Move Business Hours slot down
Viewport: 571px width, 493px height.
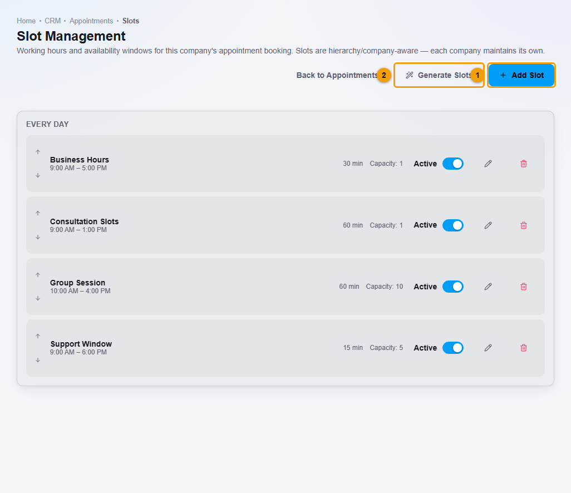click(38, 175)
